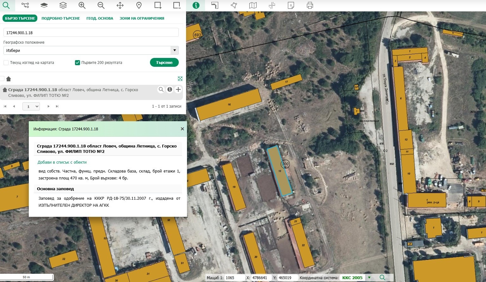Viewport: 486px width, 282px height.
Task: Click the search field with '17244.900.1.18'
Action: click(91, 33)
